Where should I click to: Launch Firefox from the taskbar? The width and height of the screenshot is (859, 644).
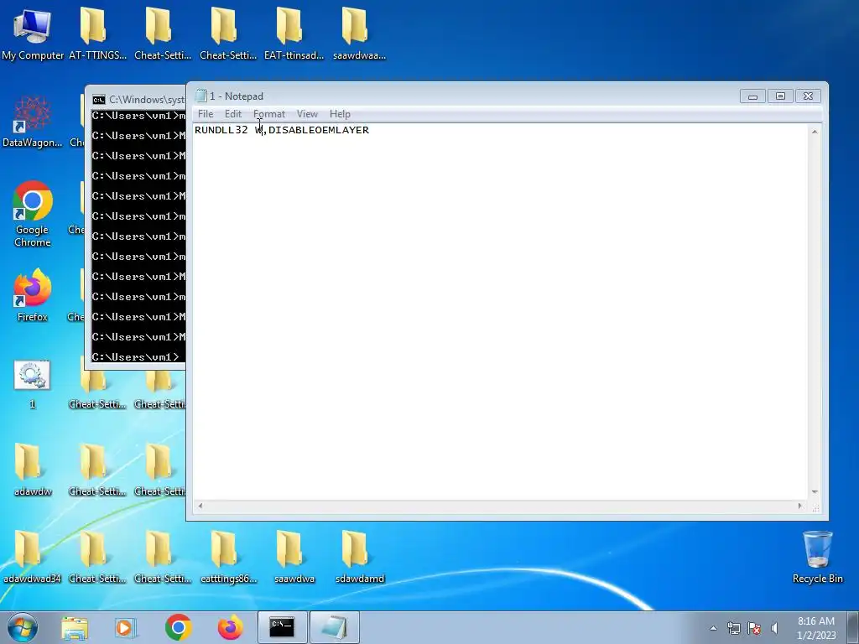(x=230, y=627)
